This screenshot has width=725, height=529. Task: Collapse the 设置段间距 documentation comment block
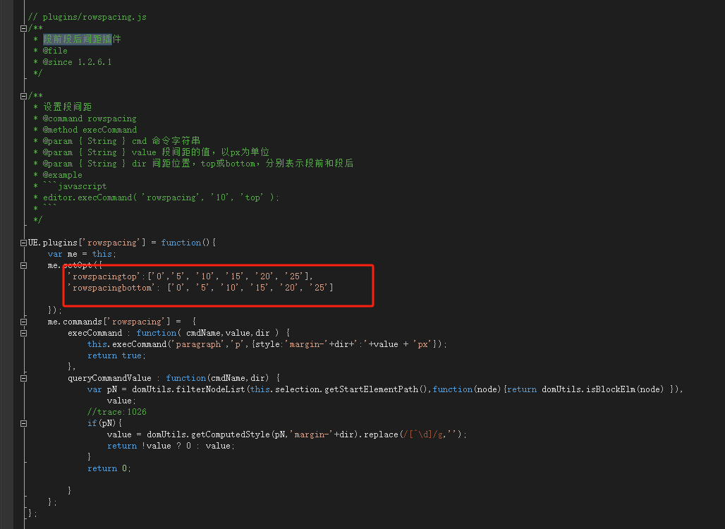pos(23,96)
